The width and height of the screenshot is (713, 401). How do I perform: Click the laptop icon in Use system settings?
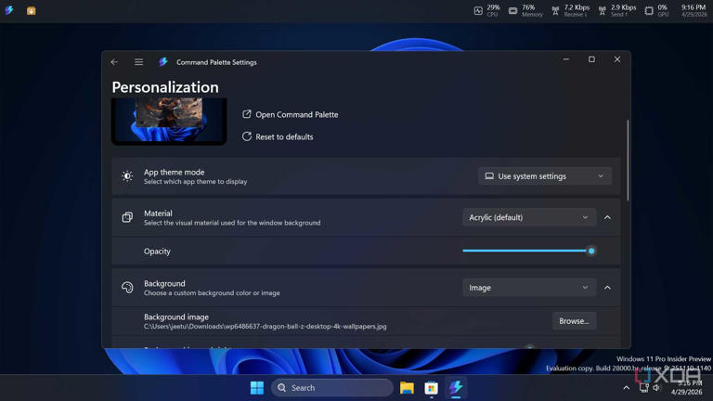[x=489, y=176]
